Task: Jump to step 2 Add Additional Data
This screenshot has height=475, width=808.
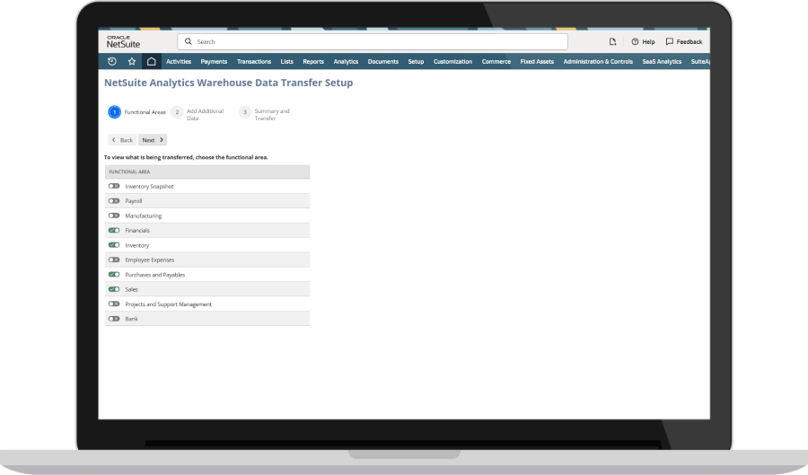Action: tap(178, 112)
